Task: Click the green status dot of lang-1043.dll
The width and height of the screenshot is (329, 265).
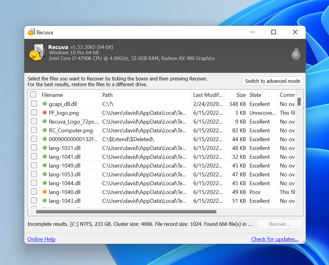Action: coord(45,200)
